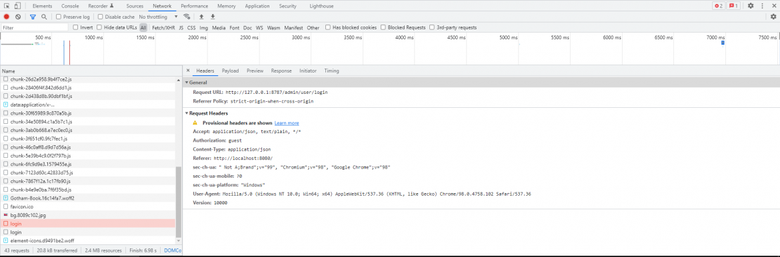Click the element-icons.d9491be2.woff file icon
Screen dimensions: 780x257
click(6, 240)
